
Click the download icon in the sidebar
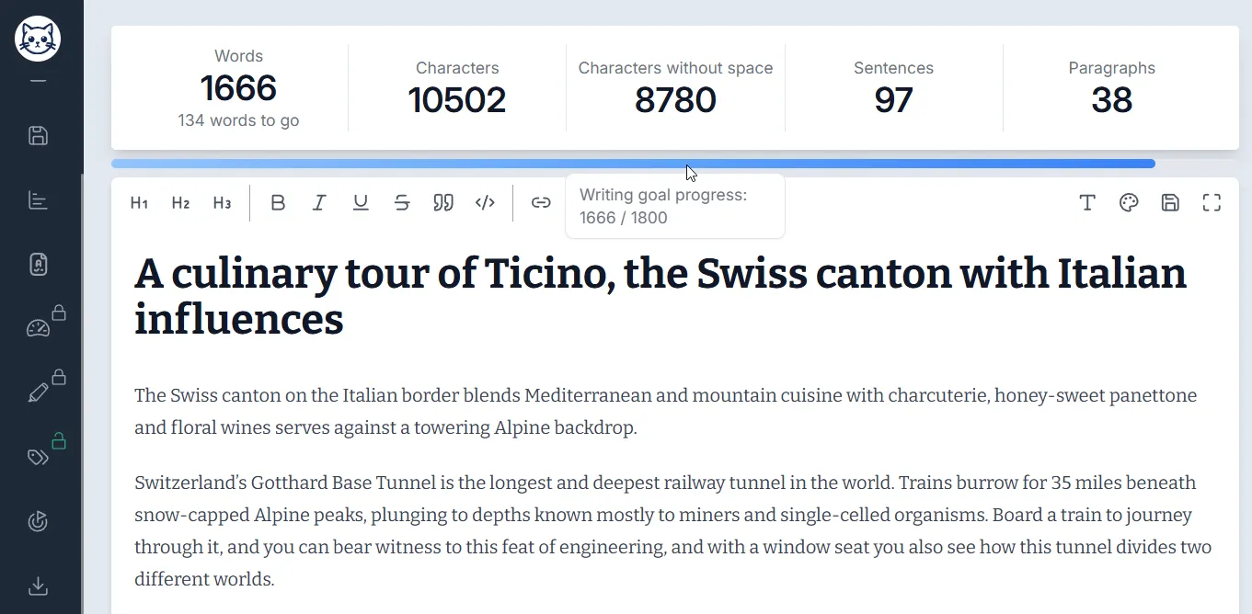[x=38, y=586]
